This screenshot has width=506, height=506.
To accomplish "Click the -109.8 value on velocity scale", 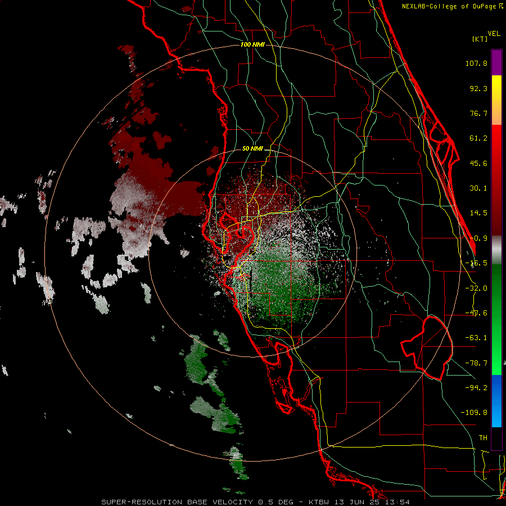I will 474,413.
